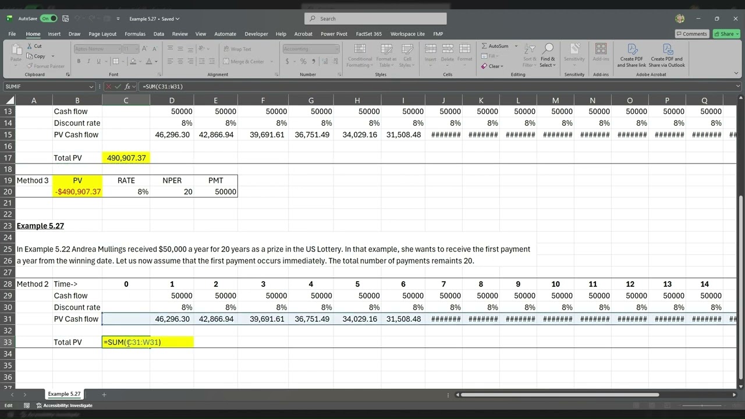
Task: Click the Copy button
Action: (x=35, y=56)
